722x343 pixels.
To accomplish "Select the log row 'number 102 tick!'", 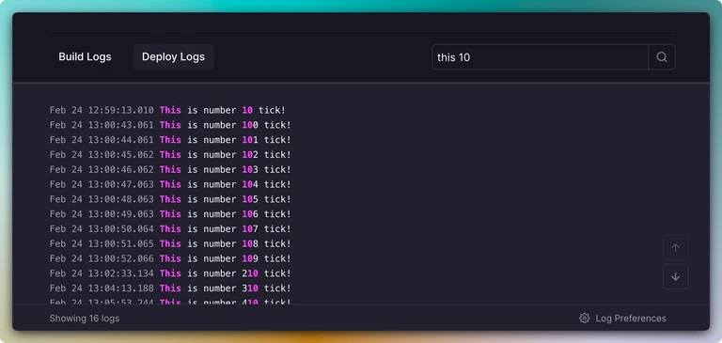I will tap(170, 154).
